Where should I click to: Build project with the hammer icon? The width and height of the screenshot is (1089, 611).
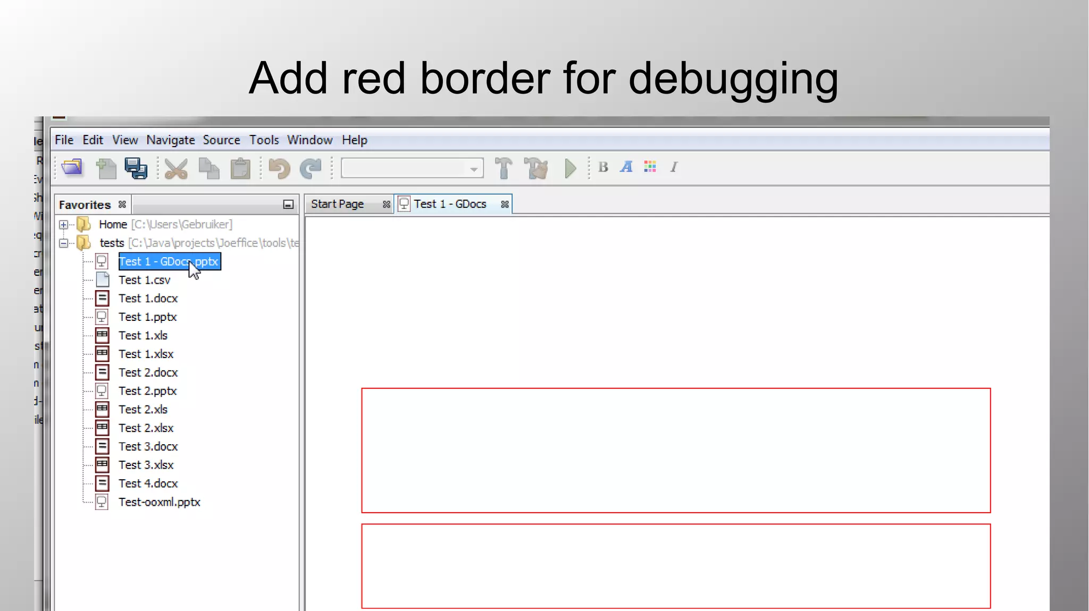pyautogui.click(x=503, y=168)
